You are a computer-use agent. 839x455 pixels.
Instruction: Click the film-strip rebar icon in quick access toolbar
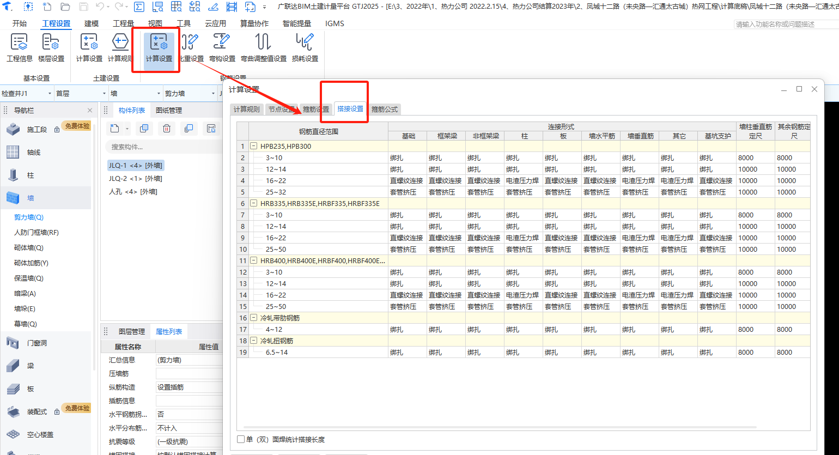click(232, 7)
